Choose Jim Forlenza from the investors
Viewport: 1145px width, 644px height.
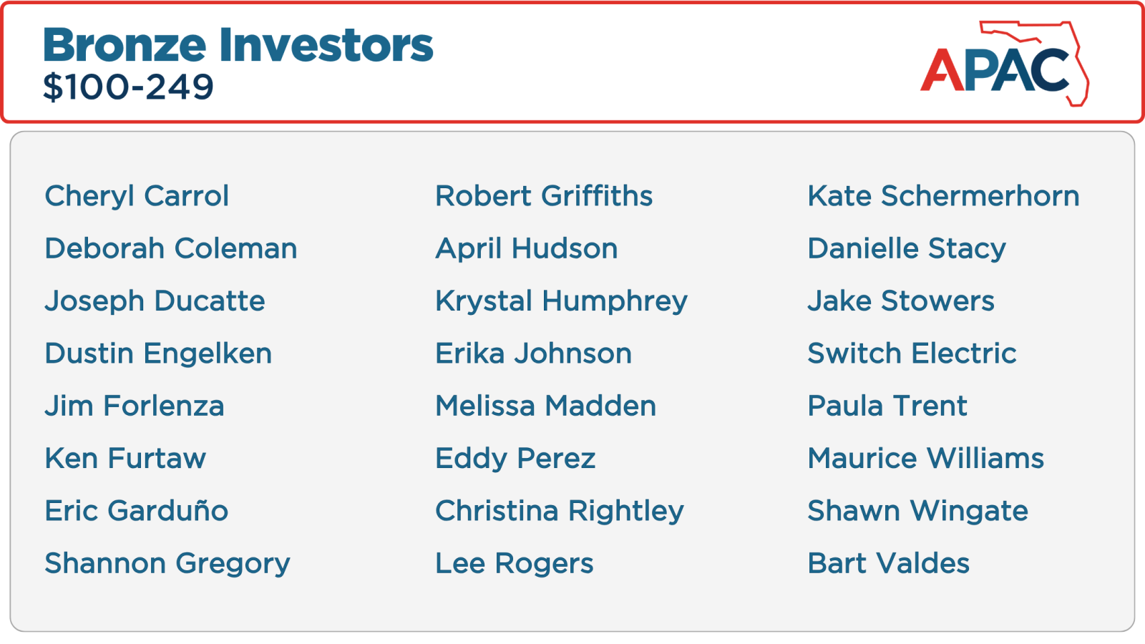(x=135, y=406)
